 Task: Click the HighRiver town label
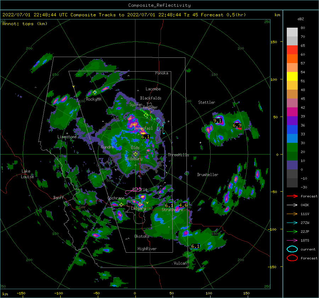tap(147, 249)
